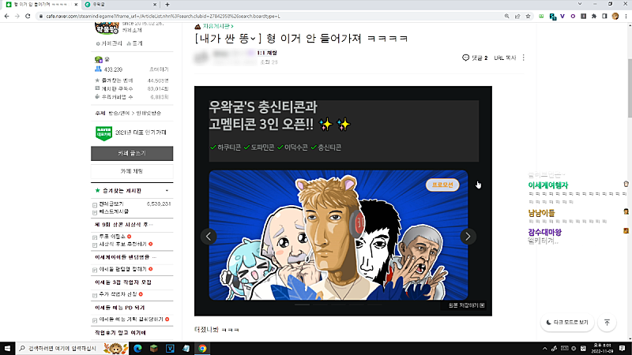632x355 pixels.
Task: Copy the article URL with URL 복사
Action: [x=505, y=58]
